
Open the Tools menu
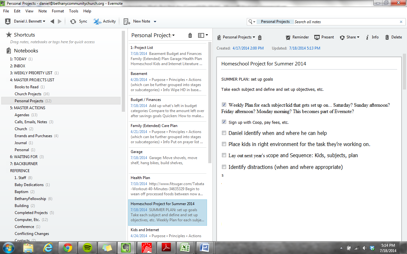73,11
